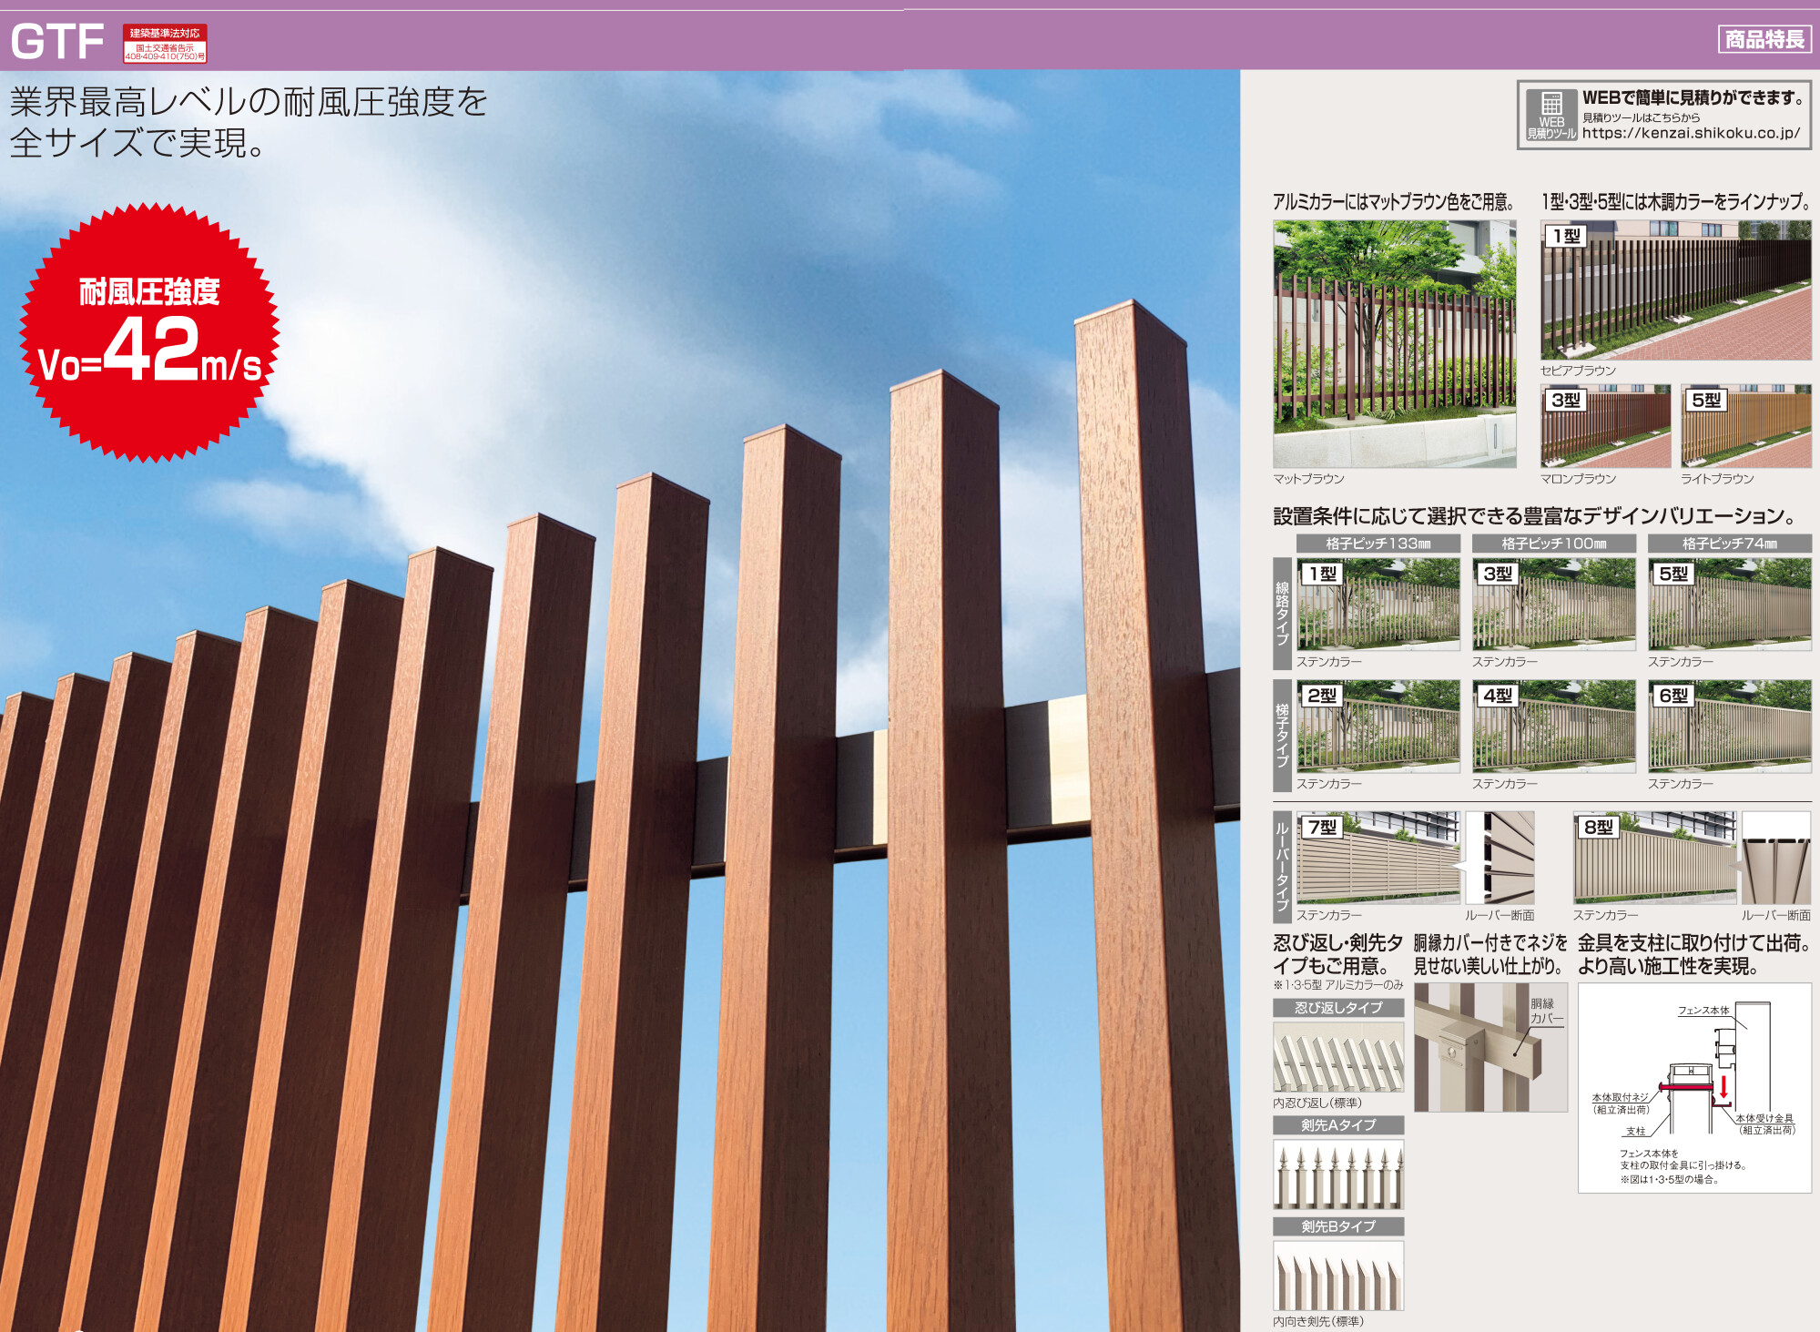Click the 6型 ステンカラー fence thumbnail
This screenshot has width=1820, height=1332.
[1729, 726]
